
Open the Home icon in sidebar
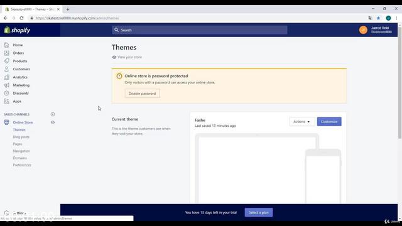point(7,45)
